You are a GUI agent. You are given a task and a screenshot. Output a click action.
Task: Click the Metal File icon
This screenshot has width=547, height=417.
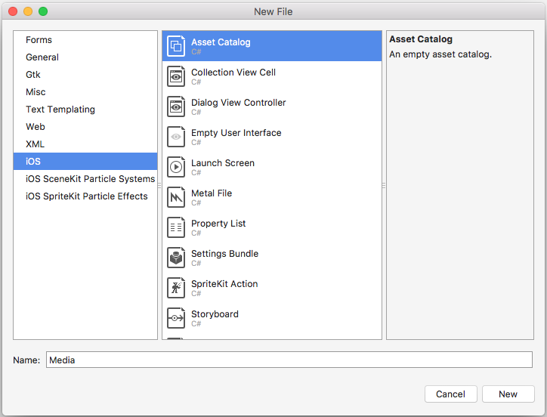click(176, 197)
